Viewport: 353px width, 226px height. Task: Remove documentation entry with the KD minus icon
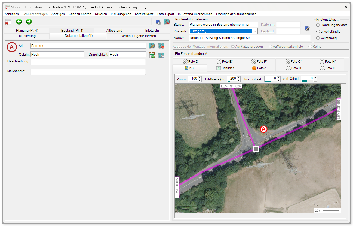(x=161, y=46)
